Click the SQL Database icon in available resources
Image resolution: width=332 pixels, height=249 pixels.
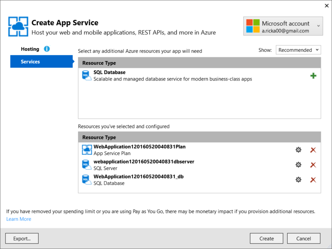87,76
